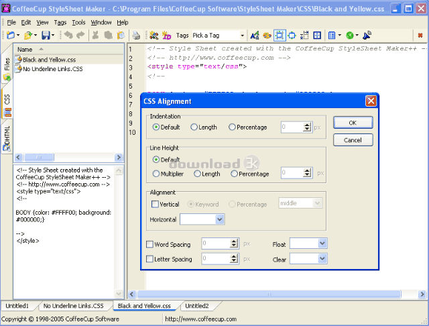Select Indentation Percentage radio button
Image resolution: width=429 pixels, height=326 pixels.
coord(232,127)
